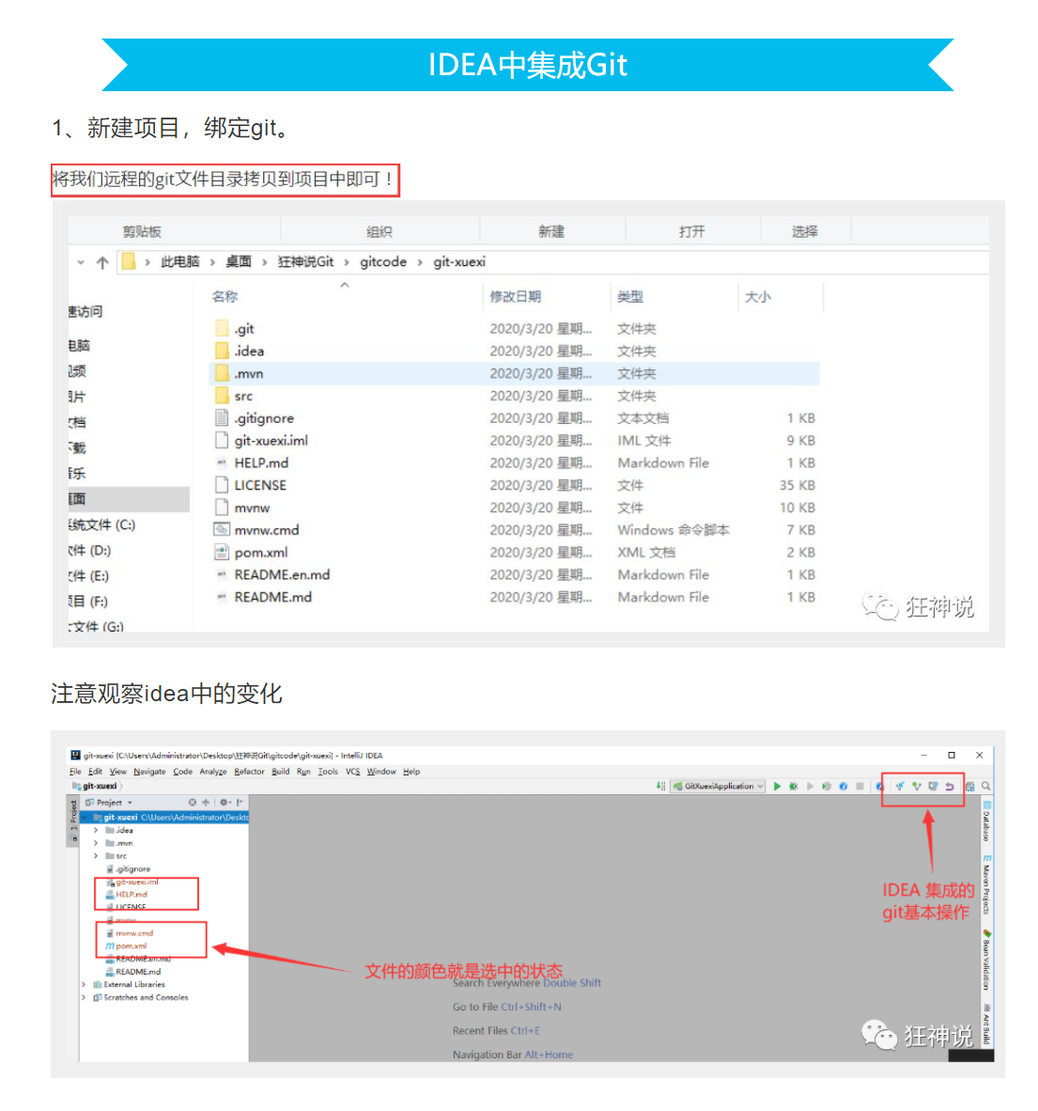The image size is (1038, 1111).
Task: Select HELP.md in IDEA project tree
Action: (132, 894)
